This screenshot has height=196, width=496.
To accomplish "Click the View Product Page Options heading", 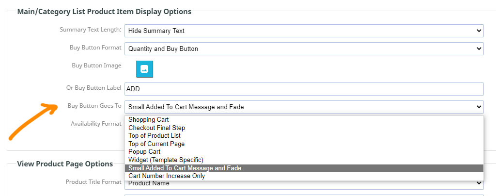I will coord(65,163).
